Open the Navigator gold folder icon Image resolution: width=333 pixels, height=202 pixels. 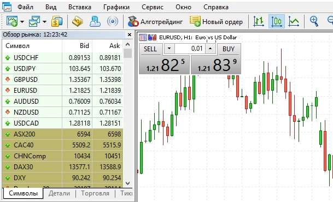click(x=78, y=22)
